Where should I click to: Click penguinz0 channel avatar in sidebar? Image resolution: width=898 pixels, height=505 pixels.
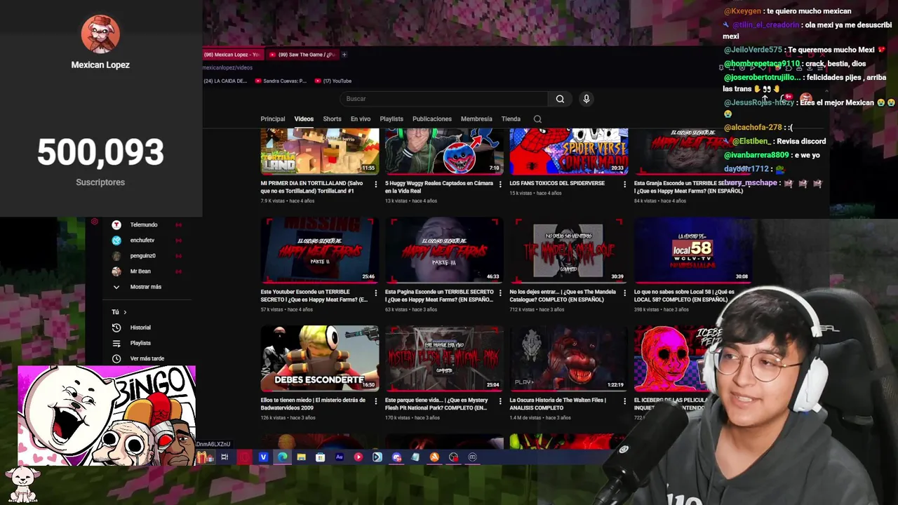[x=116, y=255]
